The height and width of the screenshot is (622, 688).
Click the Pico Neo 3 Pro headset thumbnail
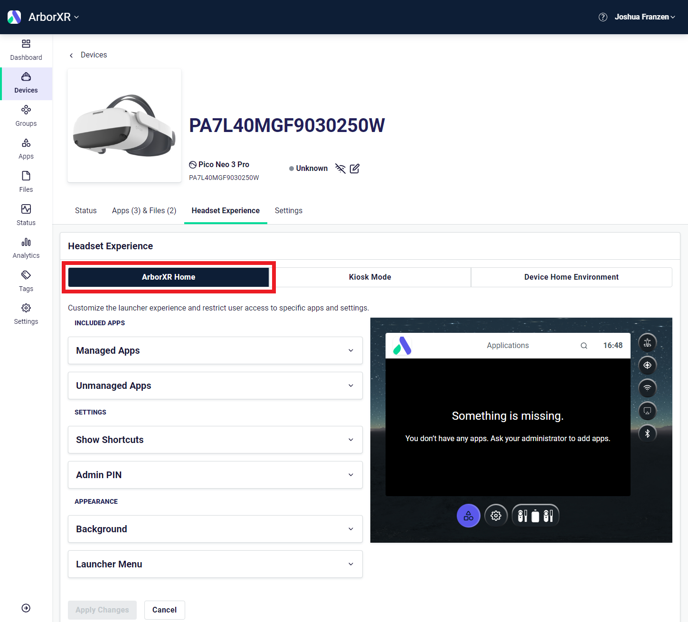(x=124, y=125)
